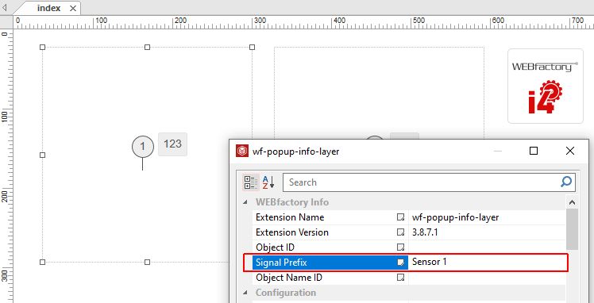Close the wf-popup-info-layer window
Viewport: 594px width, 303px height.
569,151
